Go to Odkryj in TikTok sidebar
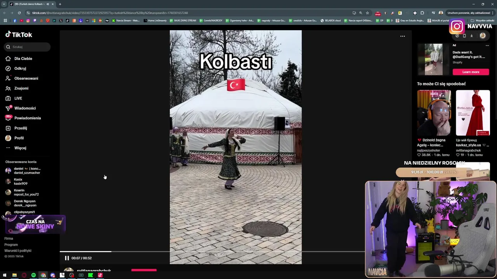Viewport: 497px width, 279px height. [x=16, y=69]
